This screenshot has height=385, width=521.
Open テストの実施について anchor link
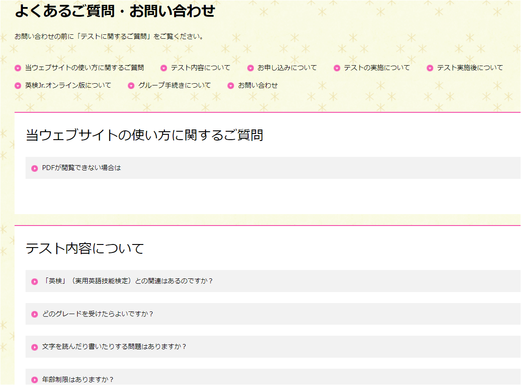[x=376, y=68]
